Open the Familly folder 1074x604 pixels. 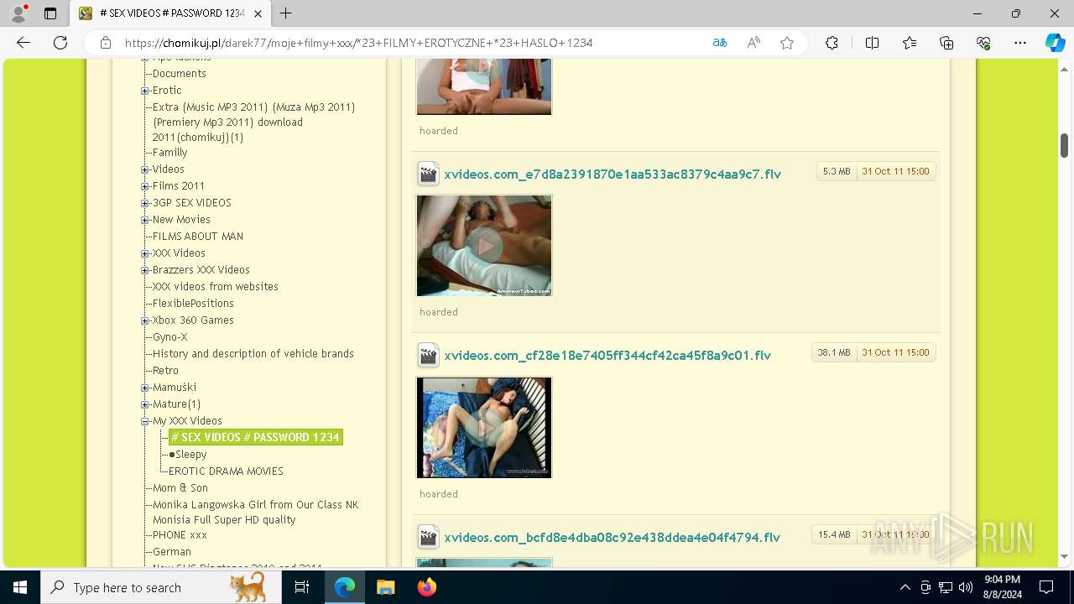(169, 153)
